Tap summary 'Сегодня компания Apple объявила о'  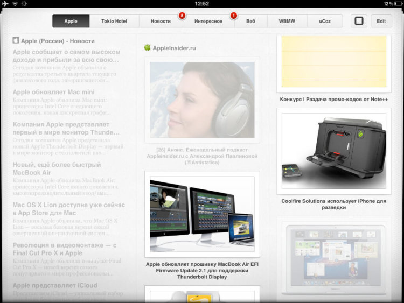(65, 74)
